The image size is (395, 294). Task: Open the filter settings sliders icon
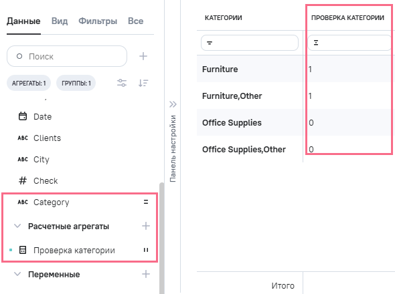tap(122, 83)
